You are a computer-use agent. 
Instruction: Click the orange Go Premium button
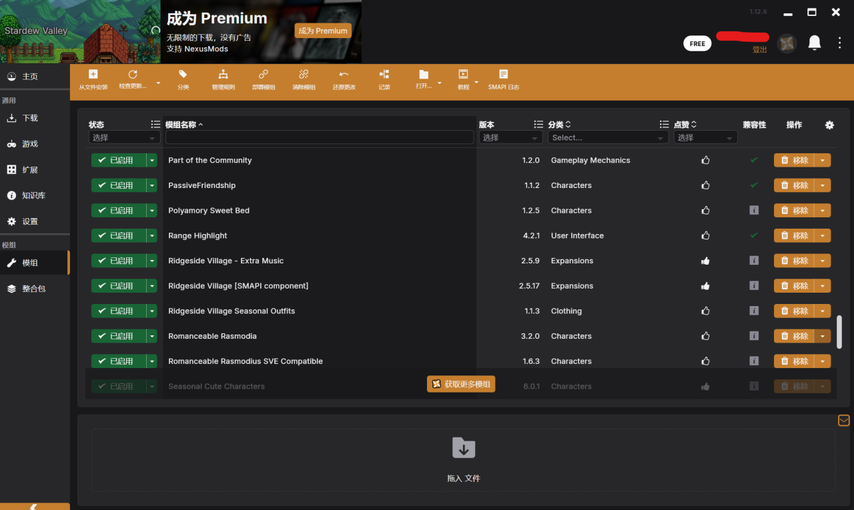[x=323, y=31]
